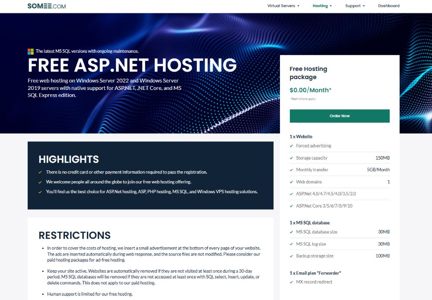
Task: Click checkmark icon next to Storage capacity
Action: click(x=292, y=158)
